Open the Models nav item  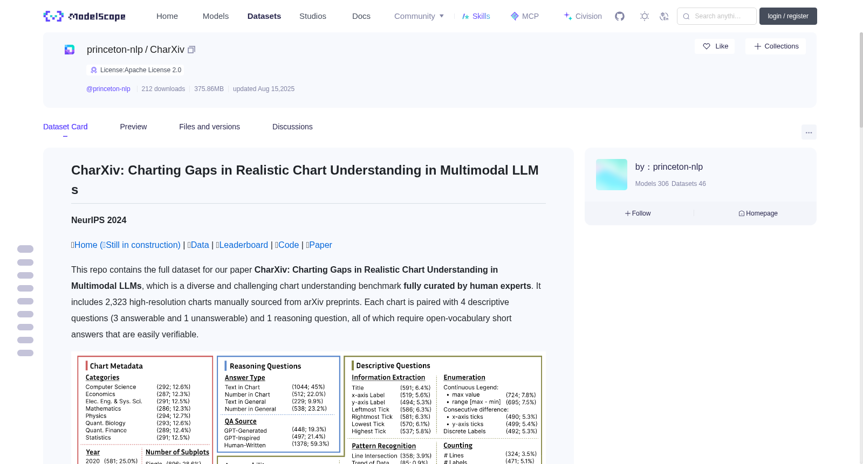tap(216, 16)
